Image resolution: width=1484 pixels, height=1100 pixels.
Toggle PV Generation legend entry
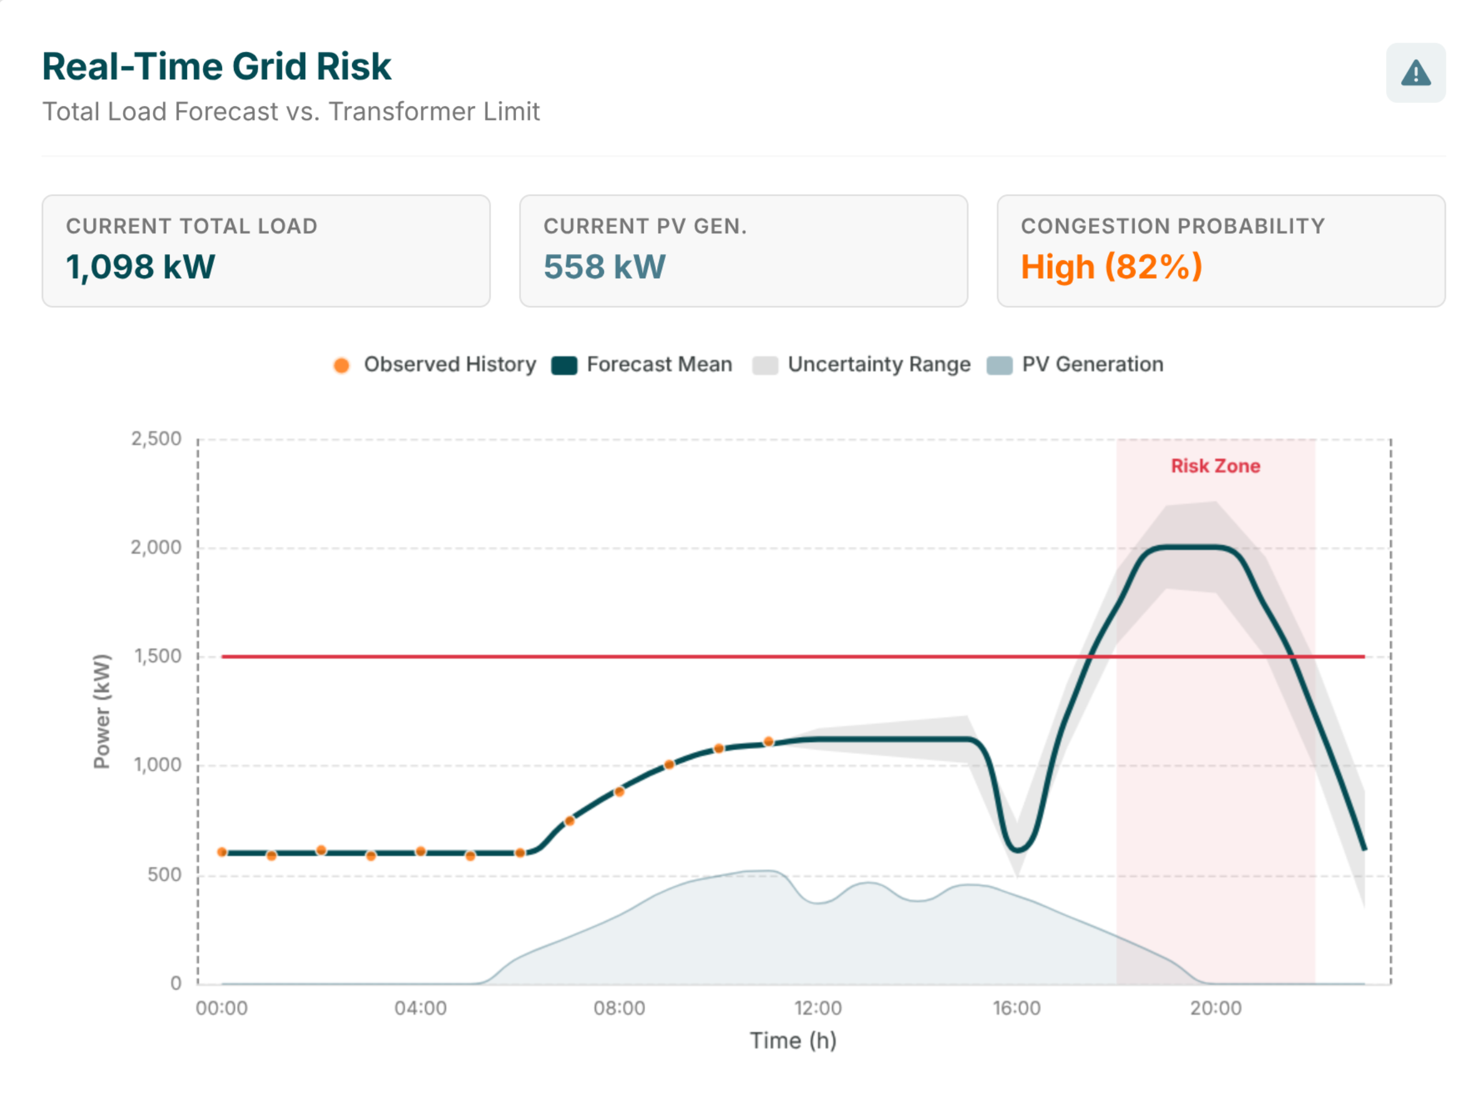click(1092, 364)
